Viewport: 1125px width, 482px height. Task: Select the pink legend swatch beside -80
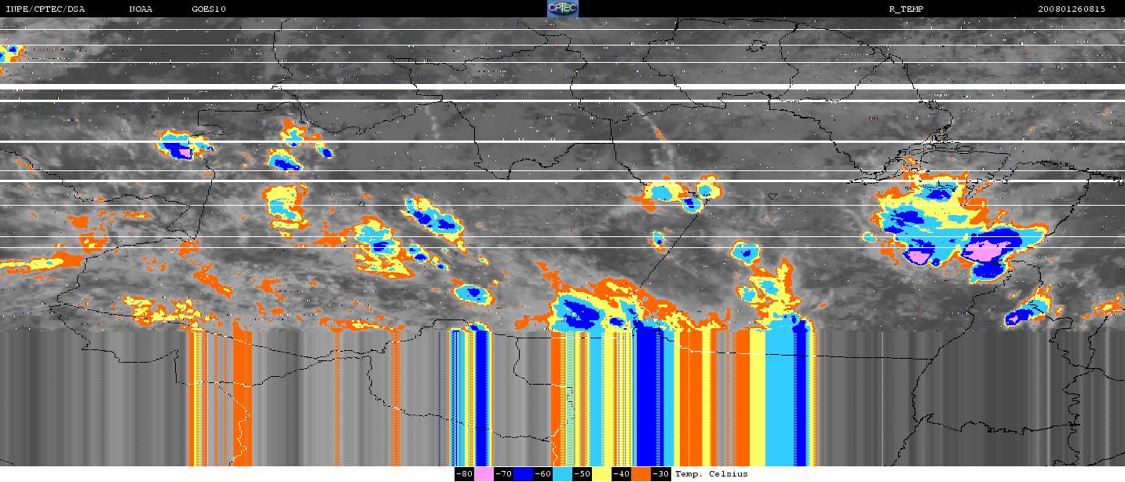[x=484, y=474]
